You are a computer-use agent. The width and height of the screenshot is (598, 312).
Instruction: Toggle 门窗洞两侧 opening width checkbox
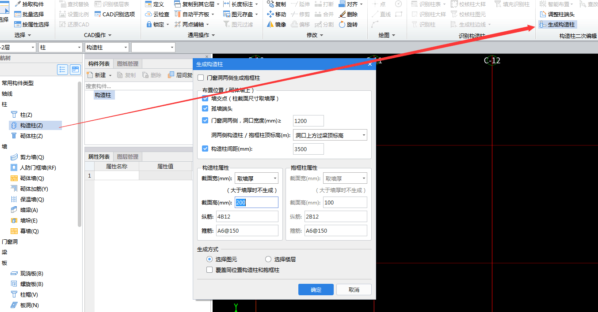[x=205, y=120]
